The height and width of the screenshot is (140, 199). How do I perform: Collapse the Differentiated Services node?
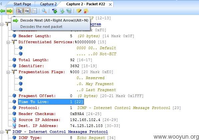point(8,42)
